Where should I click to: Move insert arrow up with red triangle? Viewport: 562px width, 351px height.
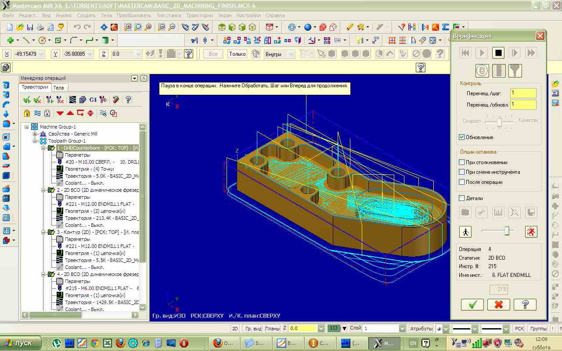coord(70,113)
